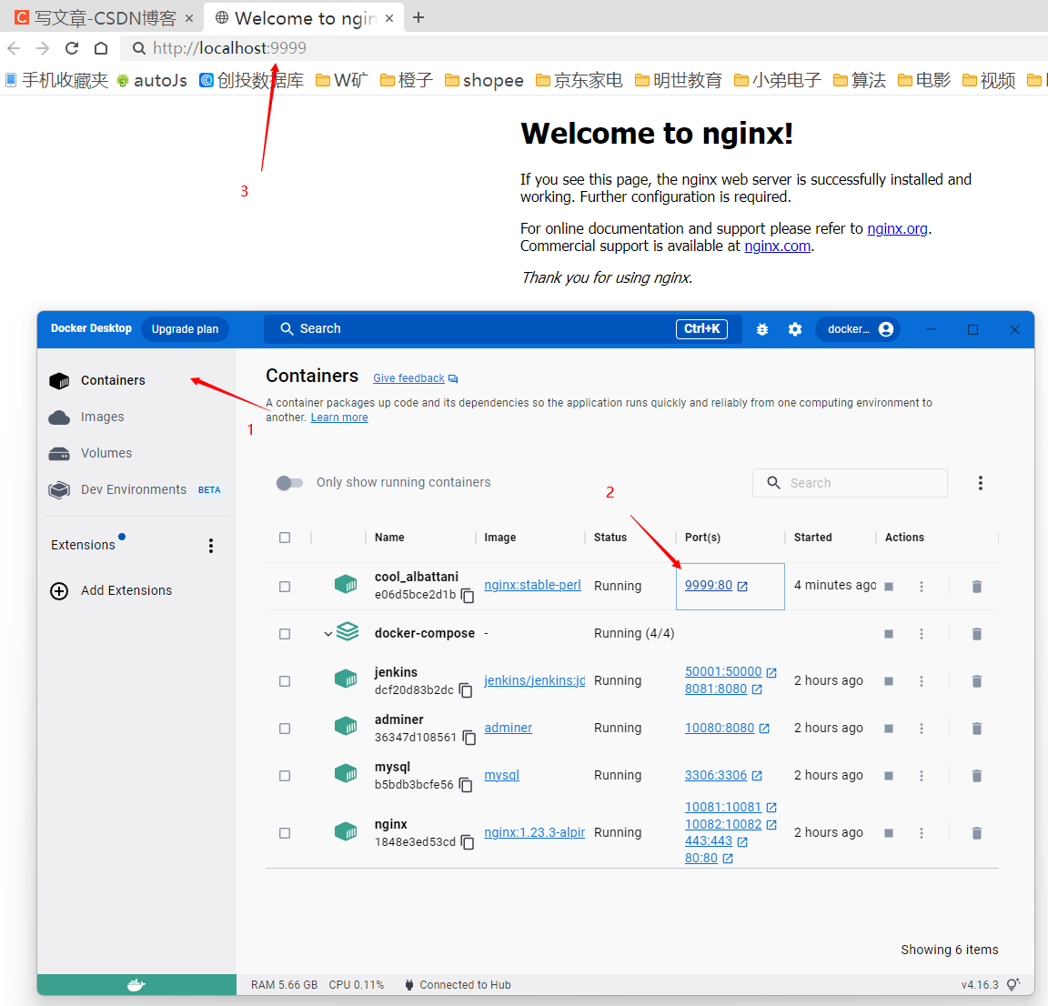Copy cool_albattani container ID e06d5bce2d1b
This screenshot has width=1048, height=1006.
coord(468,595)
